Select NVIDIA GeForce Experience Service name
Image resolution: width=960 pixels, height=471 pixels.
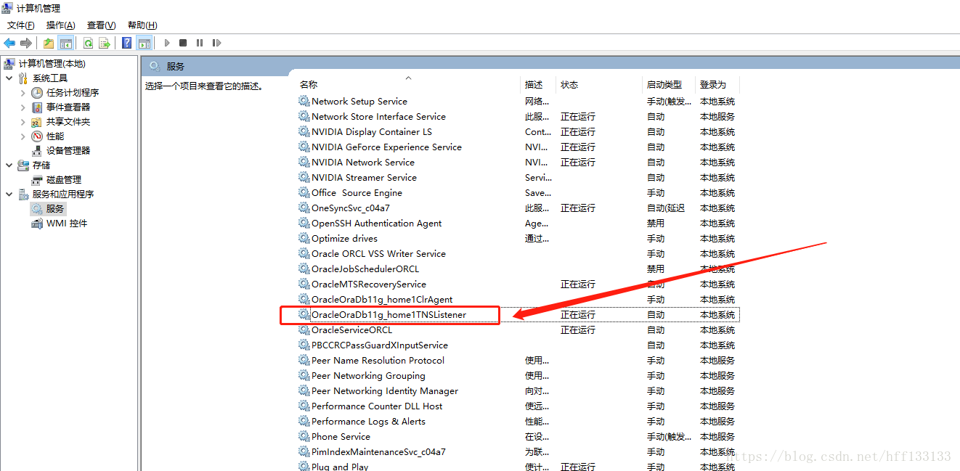point(386,147)
